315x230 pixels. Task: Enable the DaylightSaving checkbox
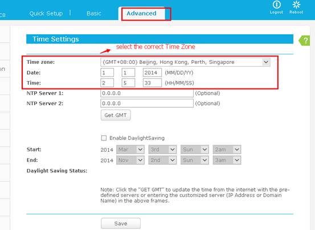click(x=104, y=138)
